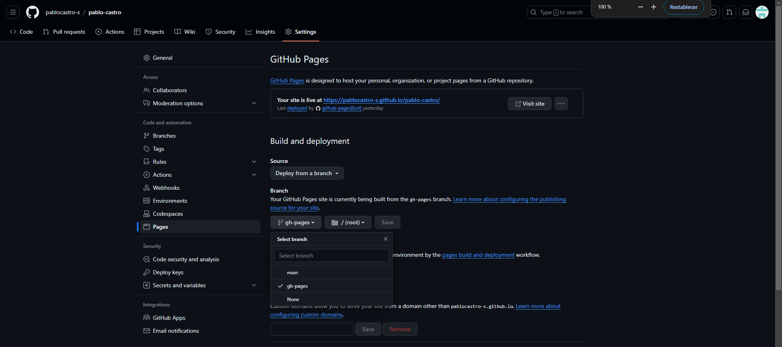Click Learn more about configuring publishing source link
The image size is (782, 347).
click(509, 199)
